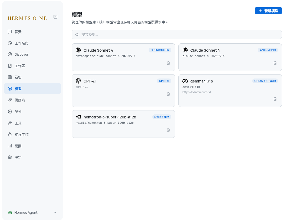Image resolution: width=290 pixels, height=223 pixels.
Task: Click the chat bubble icon beside 聊天
Action: 10,32
